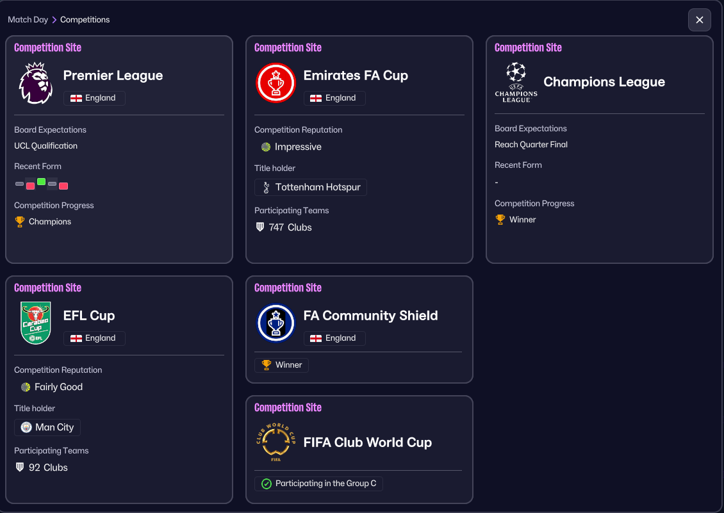Click the England tag under EFL Cup
The width and height of the screenshot is (724, 513).
click(94, 338)
